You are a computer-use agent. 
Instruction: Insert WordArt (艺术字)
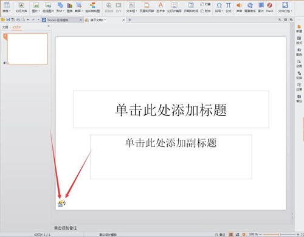(x=161, y=7)
